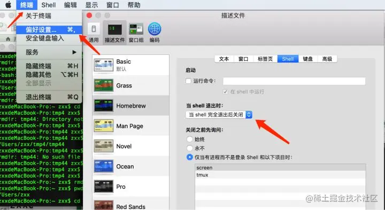Select 仅当有进程而不是登录 Shell radio button
The width and height of the screenshot is (385, 210).
(x=189, y=157)
